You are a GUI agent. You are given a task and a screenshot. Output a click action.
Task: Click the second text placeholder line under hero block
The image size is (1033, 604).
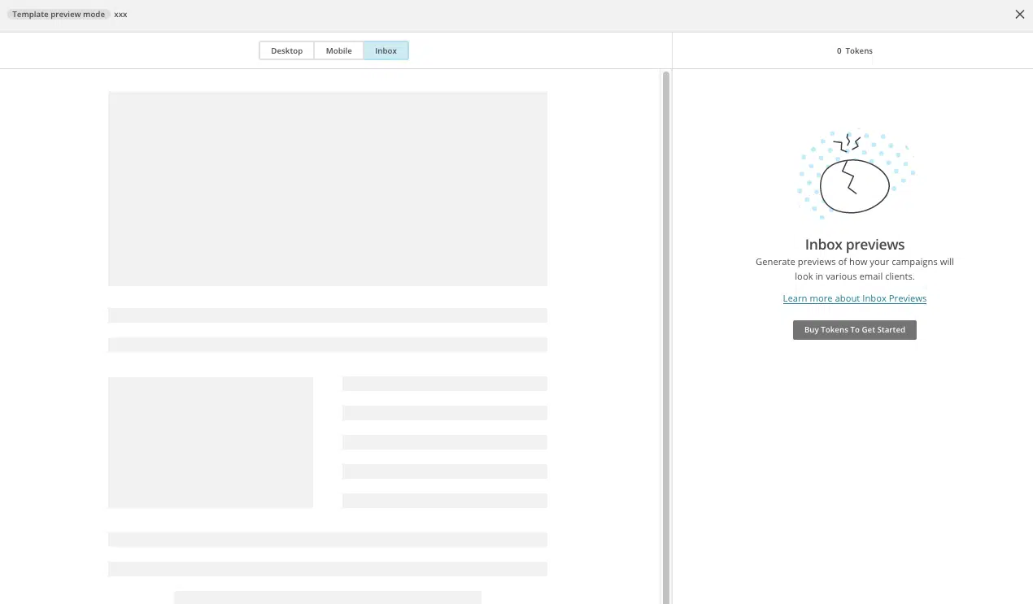pos(328,345)
